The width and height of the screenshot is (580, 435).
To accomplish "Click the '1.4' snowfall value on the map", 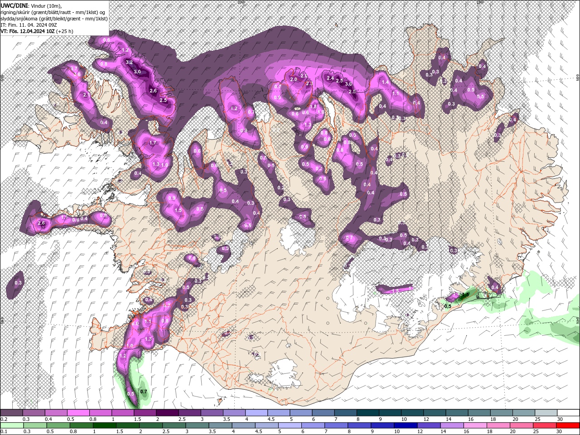I will tap(386, 82).
